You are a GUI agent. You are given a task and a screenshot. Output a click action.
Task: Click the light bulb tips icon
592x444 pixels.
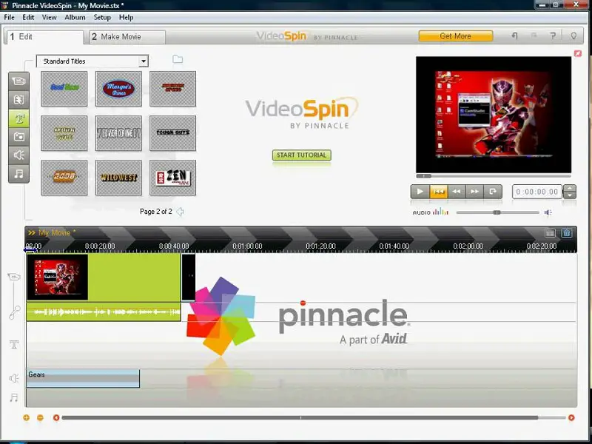point(573,36)
